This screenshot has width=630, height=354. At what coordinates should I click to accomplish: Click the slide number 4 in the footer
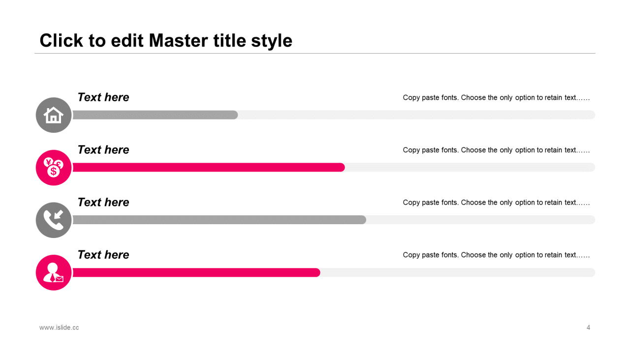tap(588, 327)
